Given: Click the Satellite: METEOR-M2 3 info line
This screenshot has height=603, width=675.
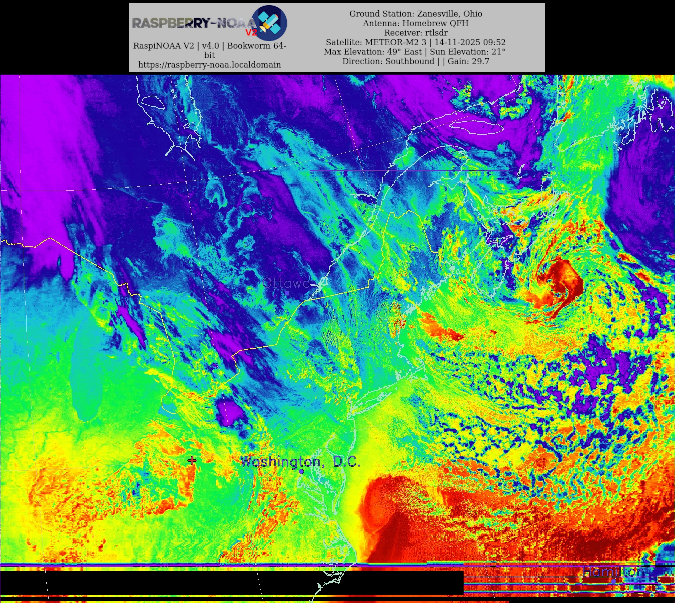Looking at the screenshot, I should (x=415, y=42).
